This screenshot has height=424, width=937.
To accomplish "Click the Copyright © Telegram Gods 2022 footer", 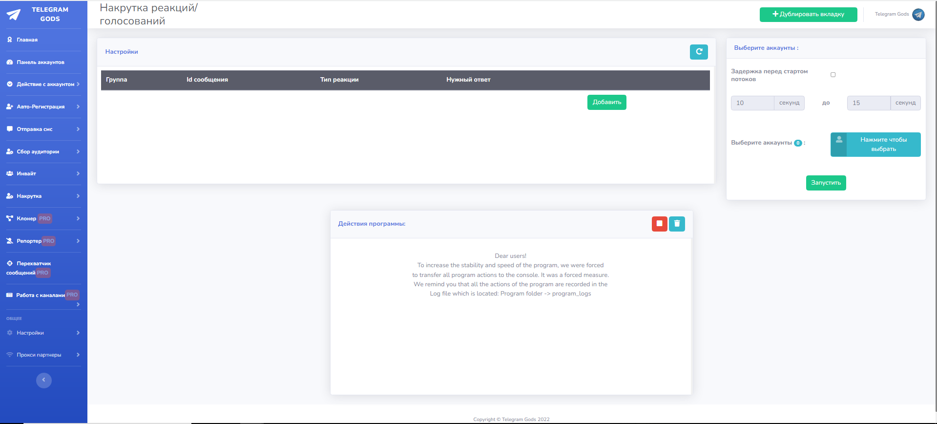I will tap(511, 419).
